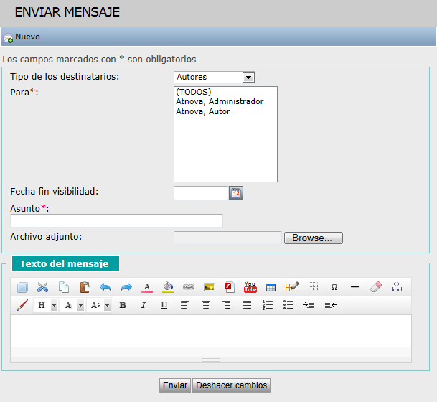Align text left
This screenshot has height=402, width=437.
click(185, 305)
